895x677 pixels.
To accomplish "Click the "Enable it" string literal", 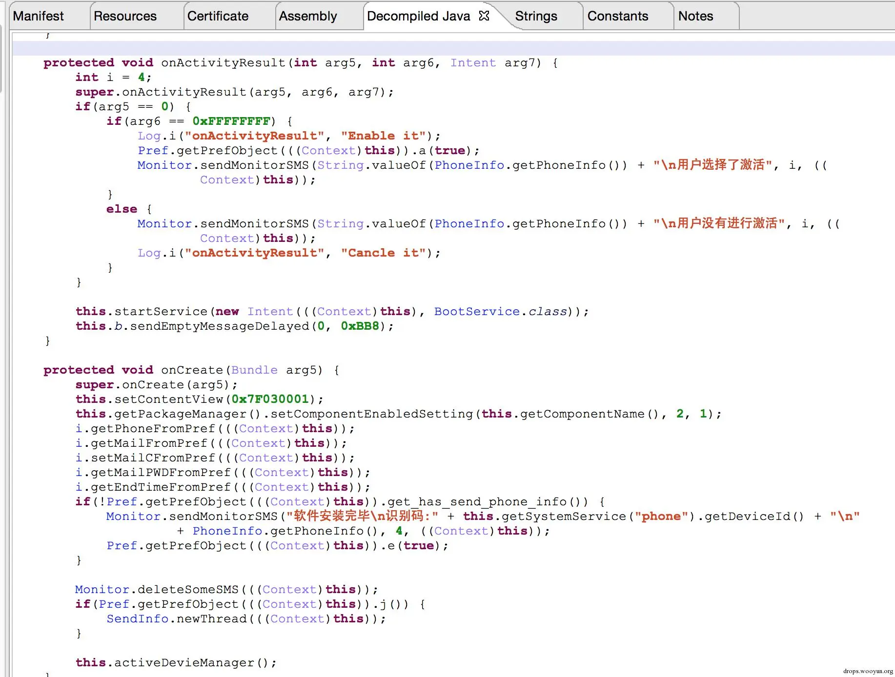I will pyautogui.click(x=383, y=136).
